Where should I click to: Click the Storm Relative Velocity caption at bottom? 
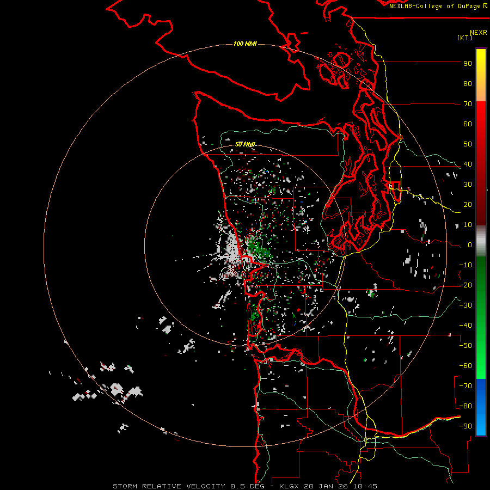pyautogui.click(x=244, y=486)
